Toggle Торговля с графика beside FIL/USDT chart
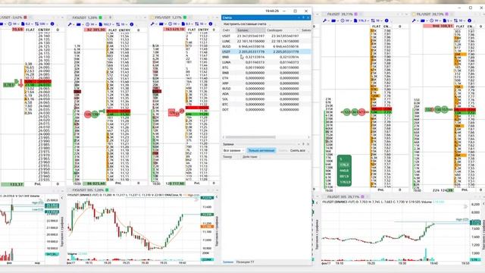485x273 pixels. pos(483,235)
